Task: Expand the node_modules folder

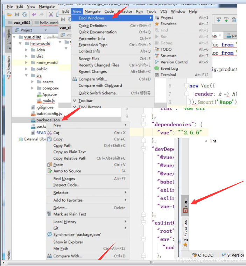Action: [x=26, y=63]
